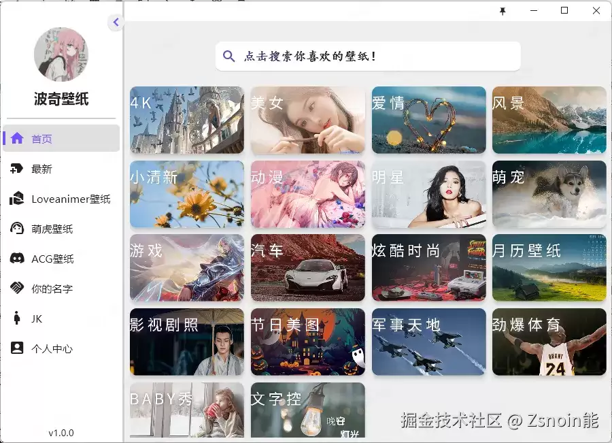
Task: Open the 4K wallpaper category
Action: pos(187,120)
